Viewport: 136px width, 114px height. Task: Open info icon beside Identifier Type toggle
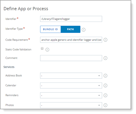coord(84,30)
